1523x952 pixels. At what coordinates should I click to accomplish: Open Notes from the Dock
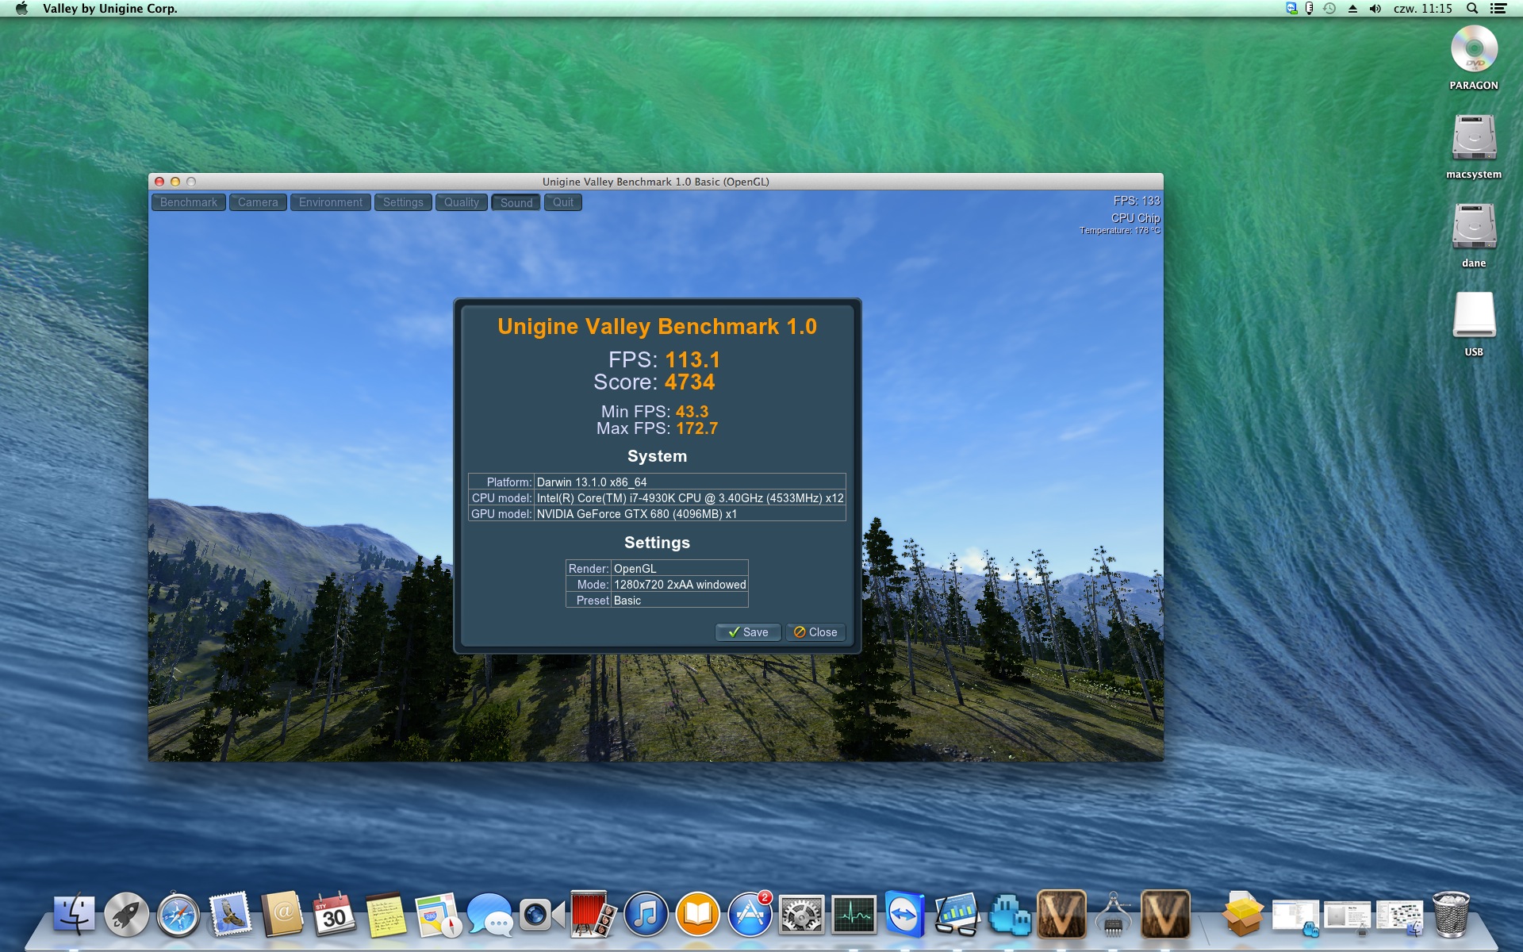tap(386, 915)
